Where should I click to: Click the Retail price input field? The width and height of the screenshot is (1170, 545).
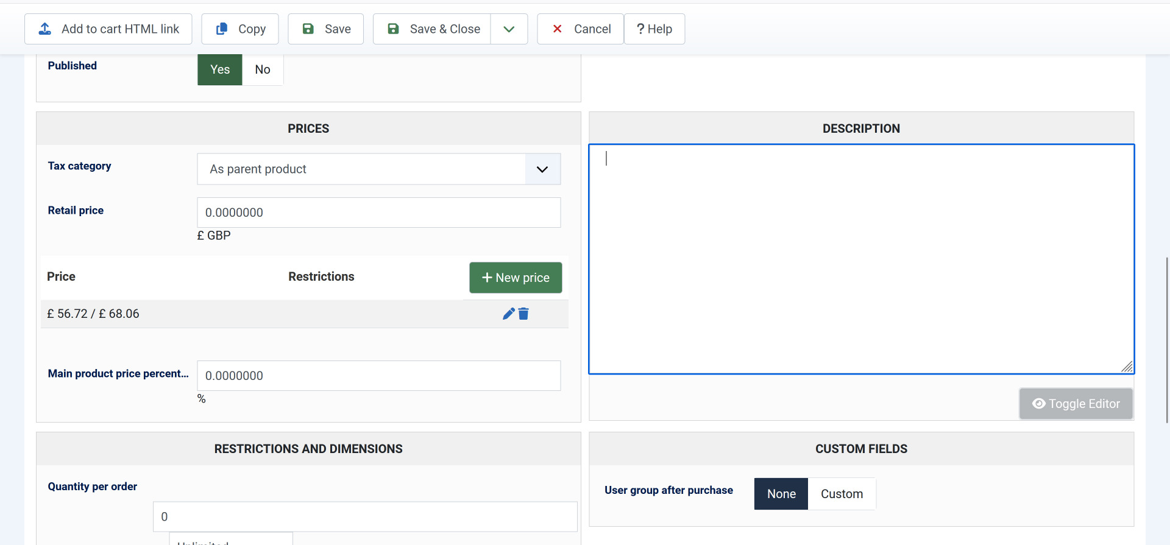coord(378,213)
